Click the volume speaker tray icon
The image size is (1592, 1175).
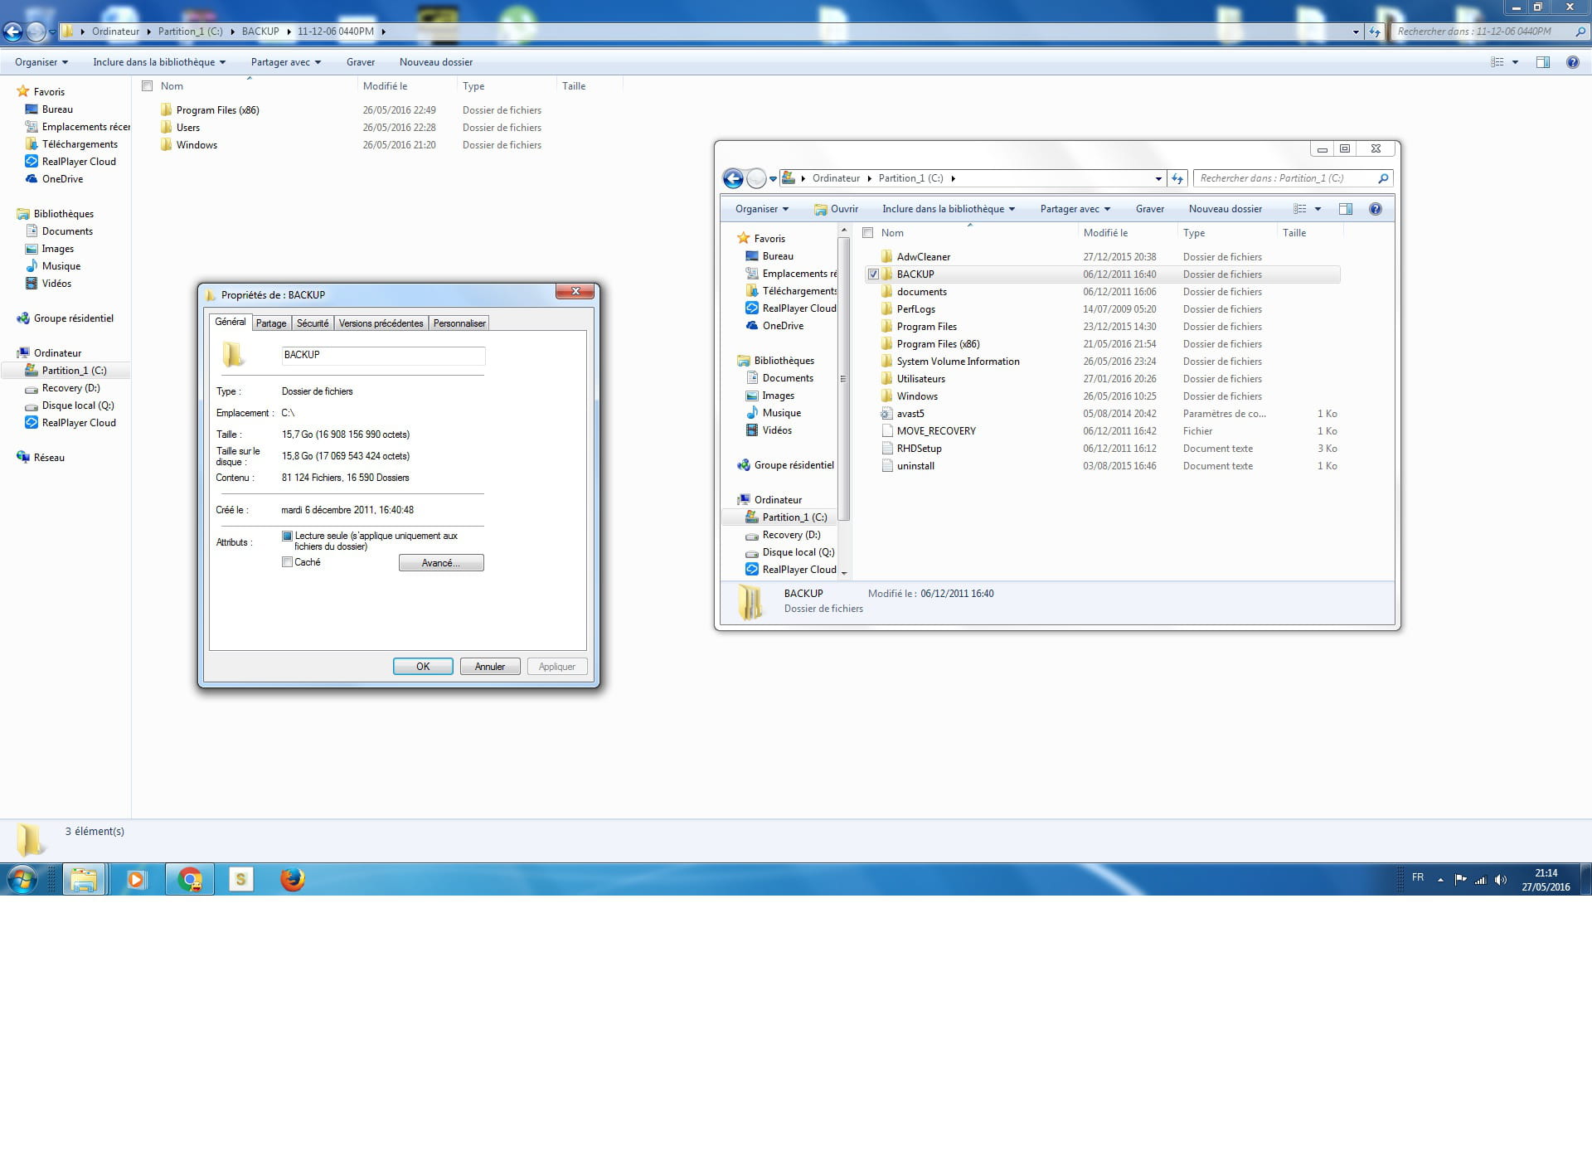click(1500, 880)
